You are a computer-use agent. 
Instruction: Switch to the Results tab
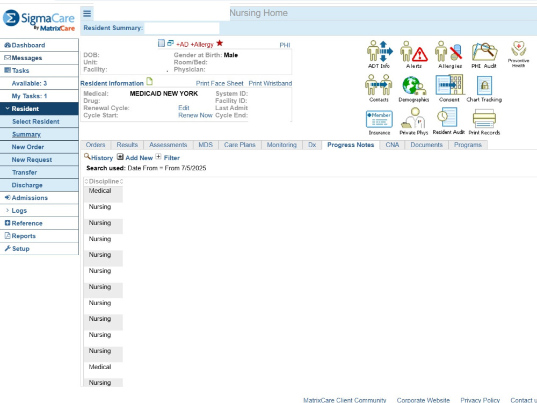(127, 145)
